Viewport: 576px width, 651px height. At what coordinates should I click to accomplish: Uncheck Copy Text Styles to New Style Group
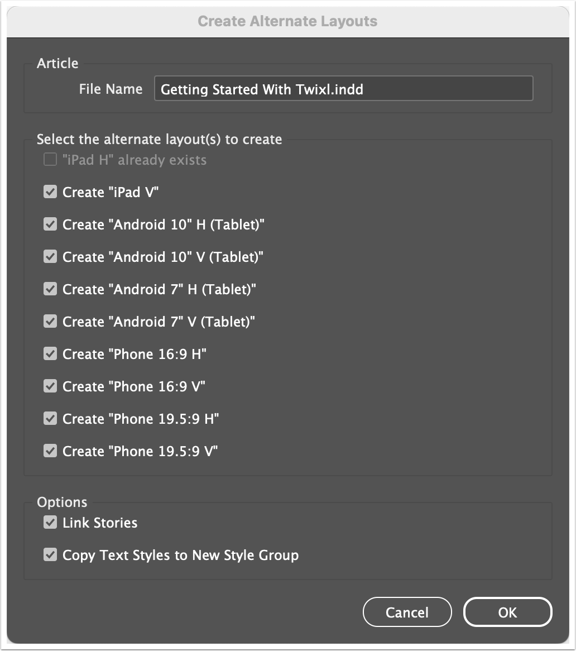pos(50,554)
